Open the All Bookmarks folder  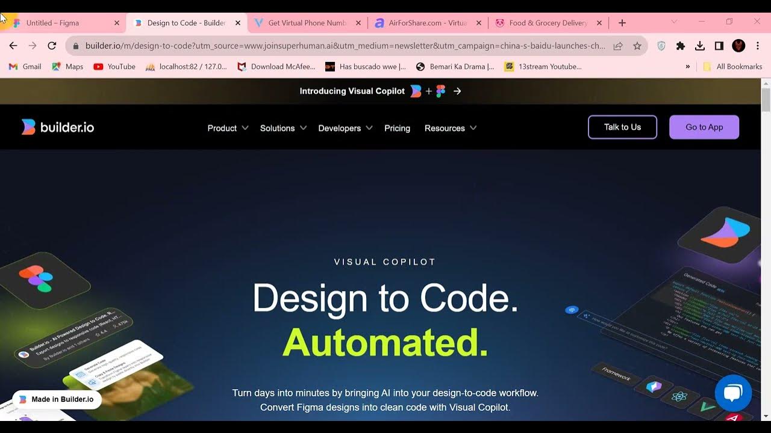tap(732, 67)
